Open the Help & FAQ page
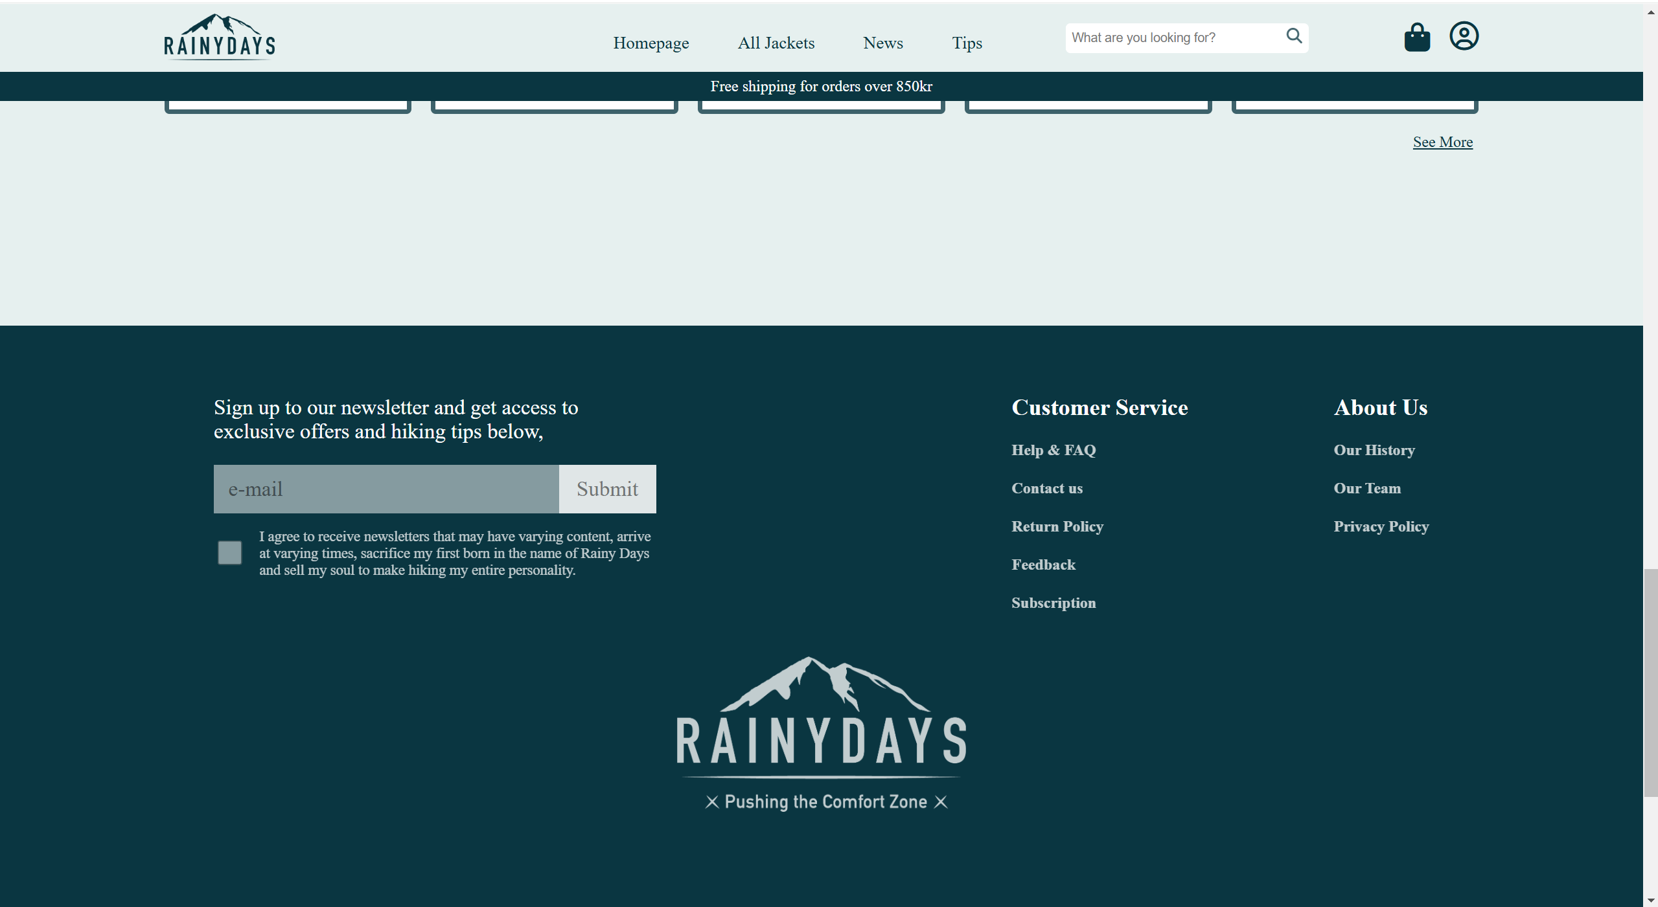 coord(1054,449)
